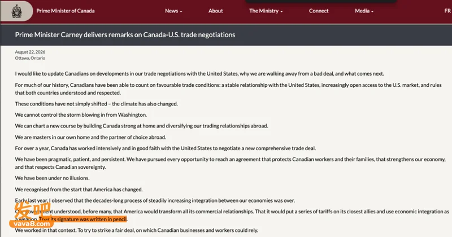This screenshot has width=452, height=237.
Task: Expand The Ministry dropdown menu
Action: (266, 11)
